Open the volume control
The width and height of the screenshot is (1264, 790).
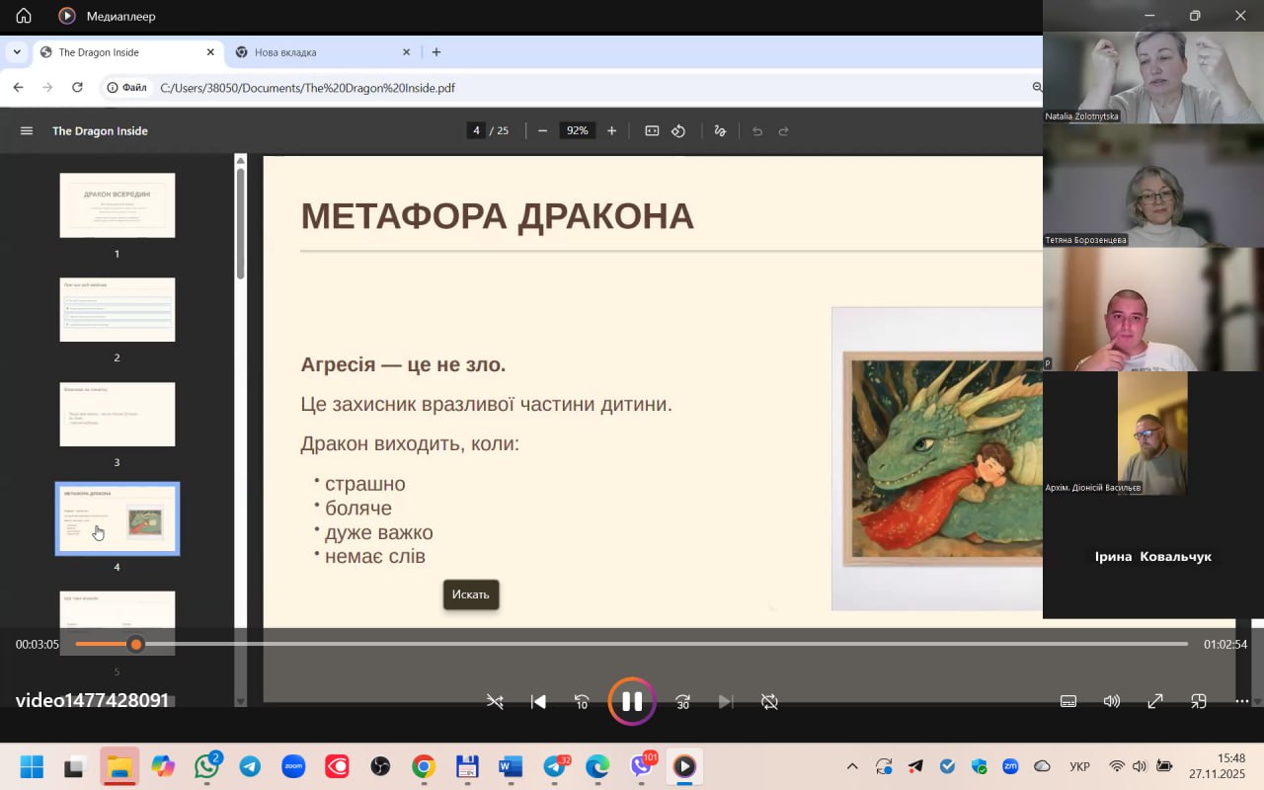tap(1111, 701)
